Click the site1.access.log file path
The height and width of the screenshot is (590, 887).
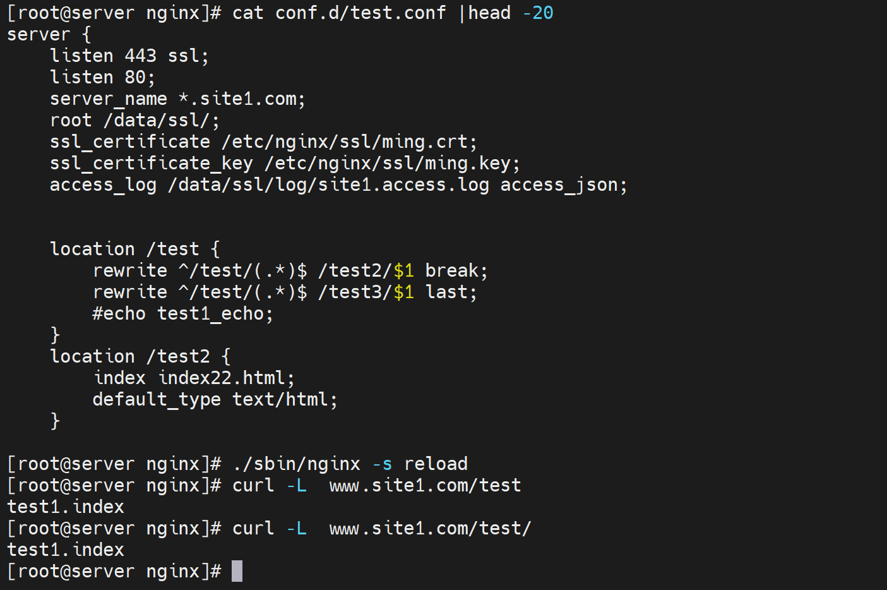click(x=328, y=184)
